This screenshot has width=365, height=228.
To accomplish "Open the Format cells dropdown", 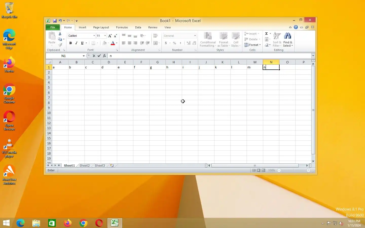I will [x=252, y=45].
